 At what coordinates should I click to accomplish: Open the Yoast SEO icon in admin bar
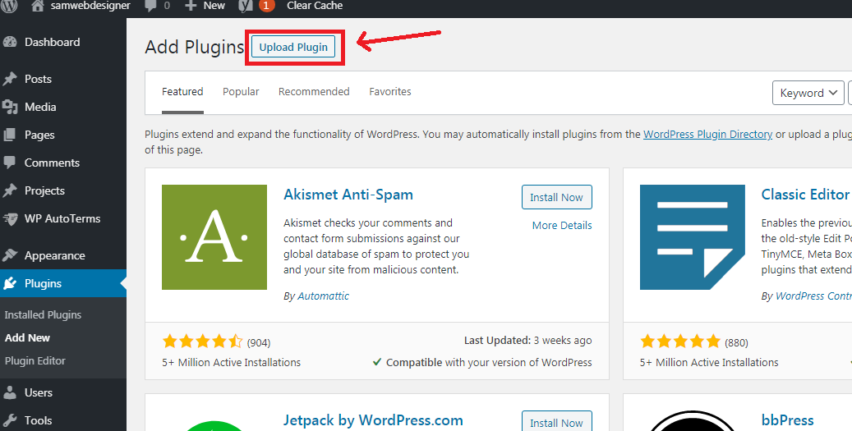coord(245,6)
